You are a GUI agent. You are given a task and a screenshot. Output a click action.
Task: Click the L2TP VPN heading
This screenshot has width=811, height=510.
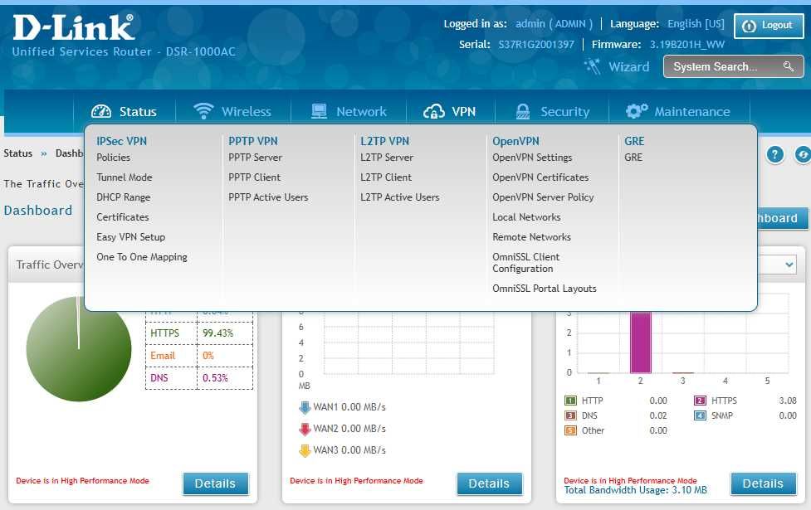[x=385, y=141]
